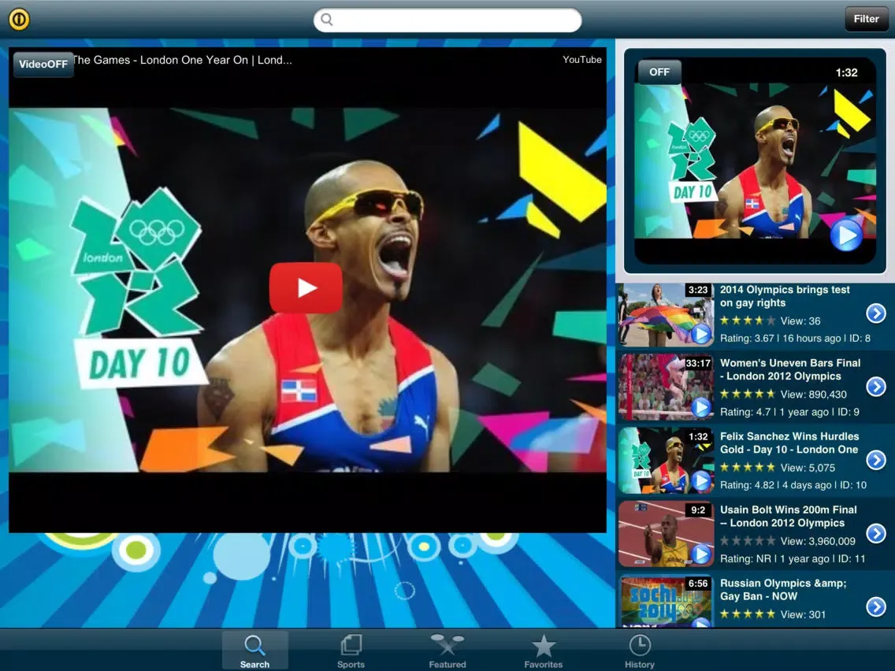This screenshot has width=895, height=671.
Task: Click the 9:2 duration badge
Action: (698, 510)
